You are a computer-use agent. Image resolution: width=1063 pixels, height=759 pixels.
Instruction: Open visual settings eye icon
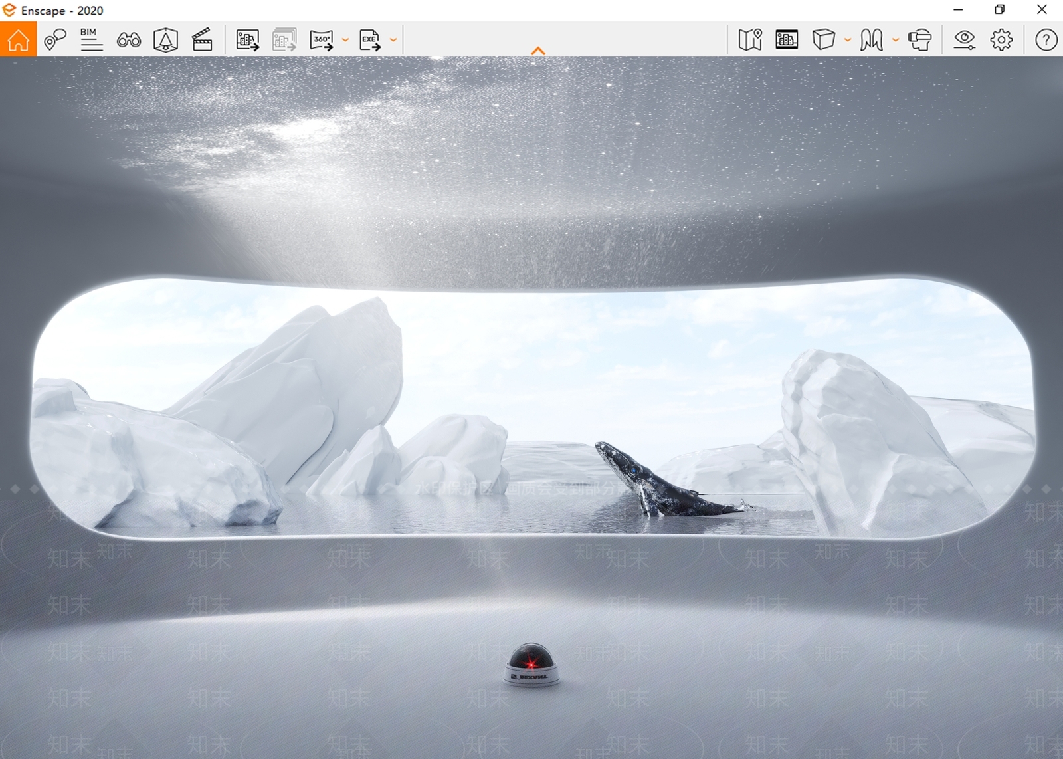(x=964, y=40)
